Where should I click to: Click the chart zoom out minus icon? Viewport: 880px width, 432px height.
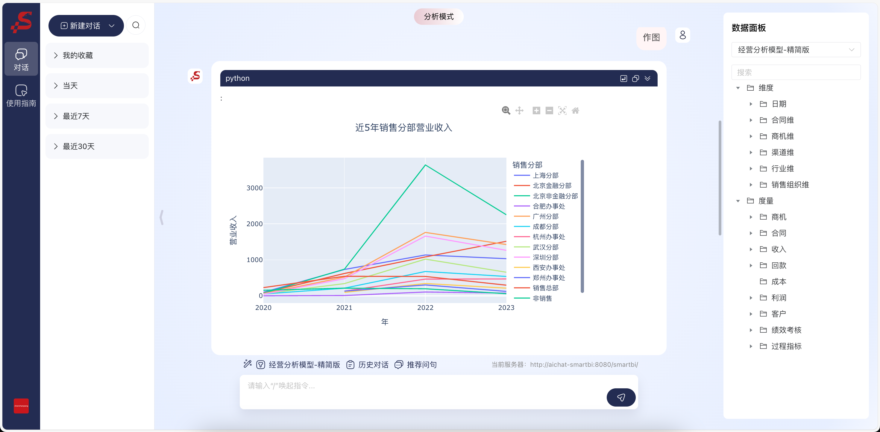[x=549, y=111]
